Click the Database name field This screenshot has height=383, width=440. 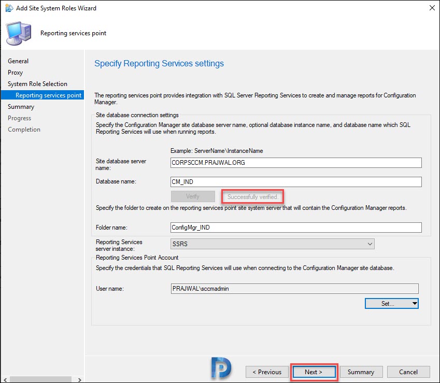click(296, 182)
